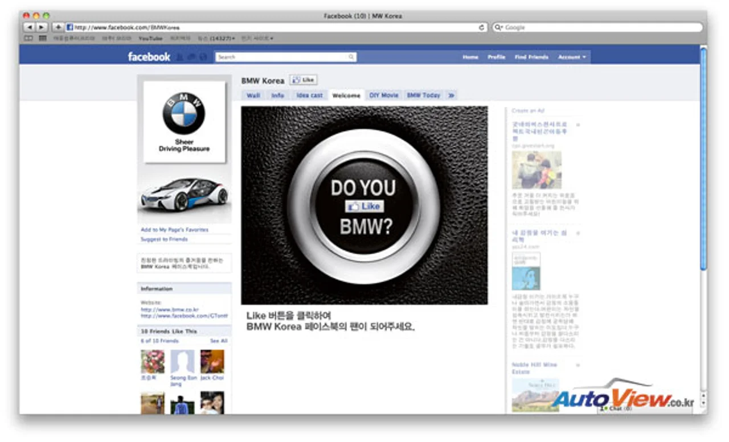Click the BMW concept car image
The image size is (729, 442).
pos(185,194)
